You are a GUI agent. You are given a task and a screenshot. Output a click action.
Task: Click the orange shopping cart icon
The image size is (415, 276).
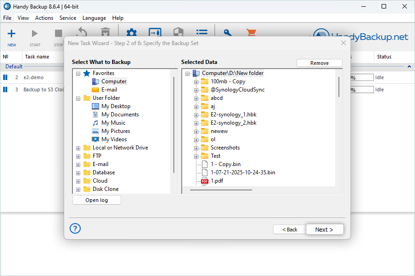tap(251, 33)
